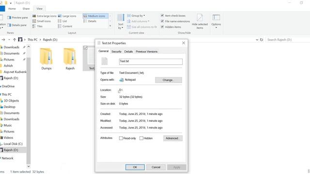Expand the Add columns dropdown

coord(138,21)
